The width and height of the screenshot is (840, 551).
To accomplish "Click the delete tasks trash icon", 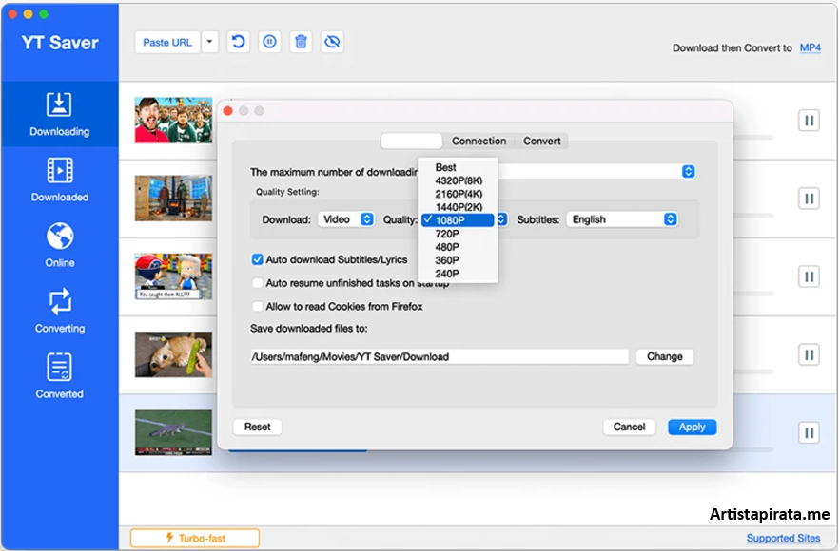I will 301,42.
